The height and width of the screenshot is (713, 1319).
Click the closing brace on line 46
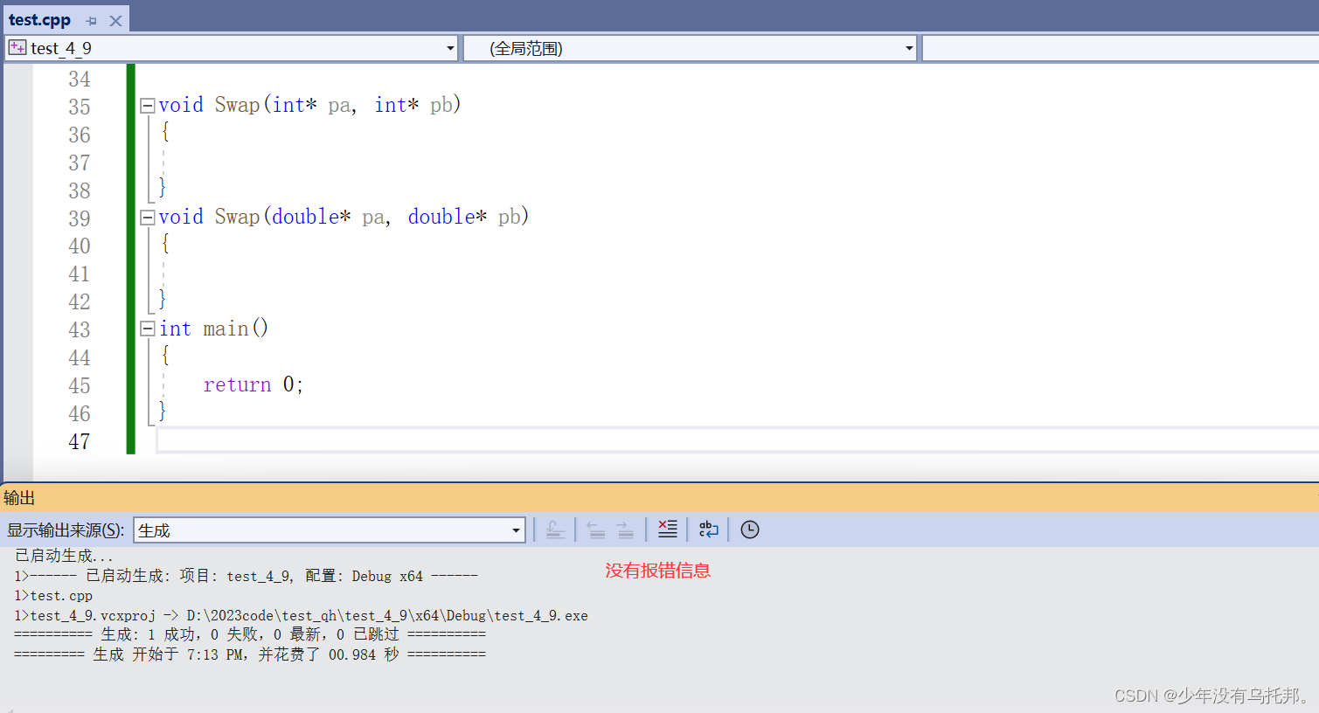click(x=163, y=411)
